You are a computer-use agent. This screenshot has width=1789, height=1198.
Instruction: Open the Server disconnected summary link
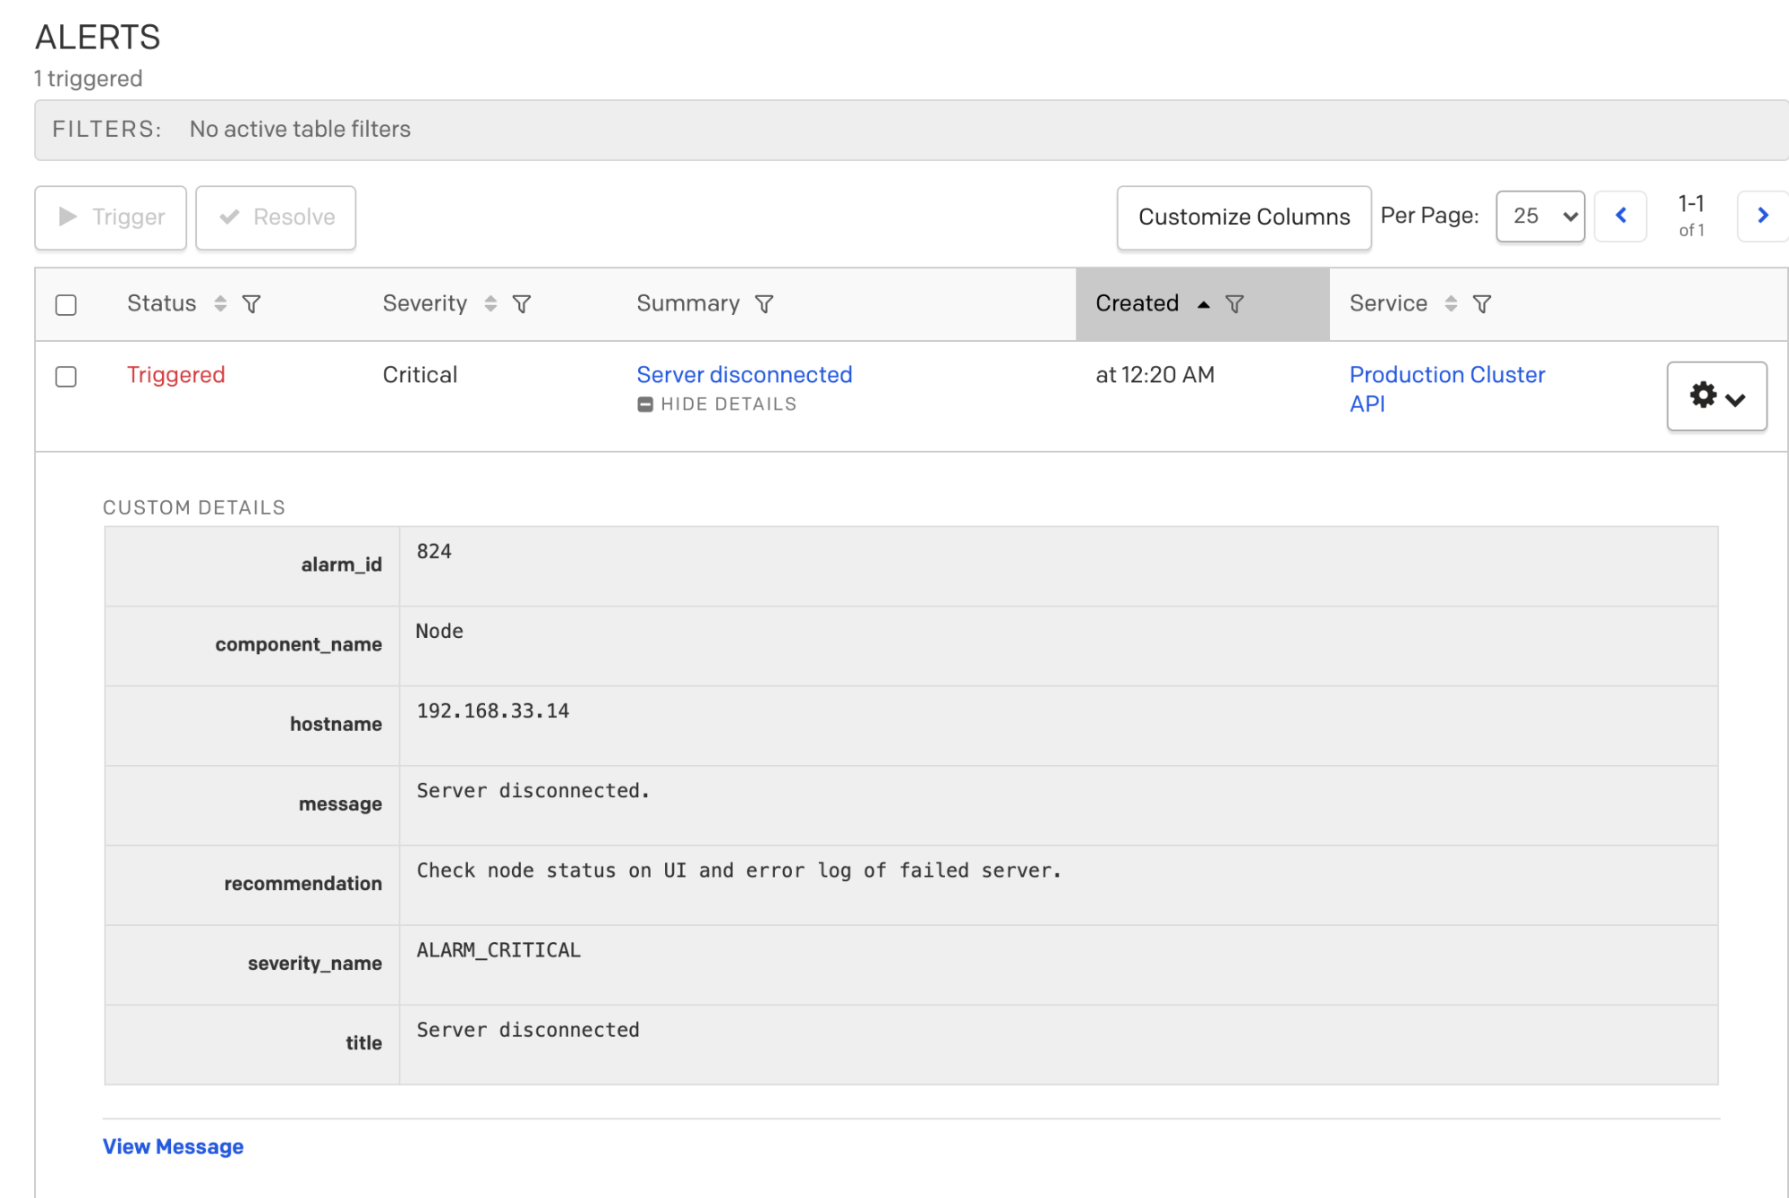pos(744,375)
